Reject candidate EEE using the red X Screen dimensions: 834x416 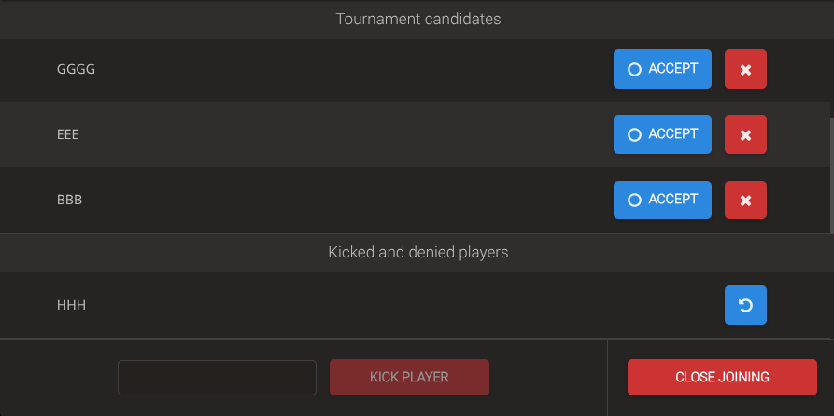(745, 134)
